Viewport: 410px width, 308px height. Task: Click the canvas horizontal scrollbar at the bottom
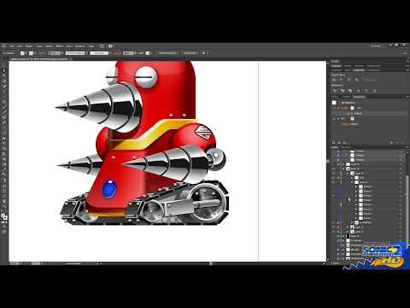coord(211,264)
